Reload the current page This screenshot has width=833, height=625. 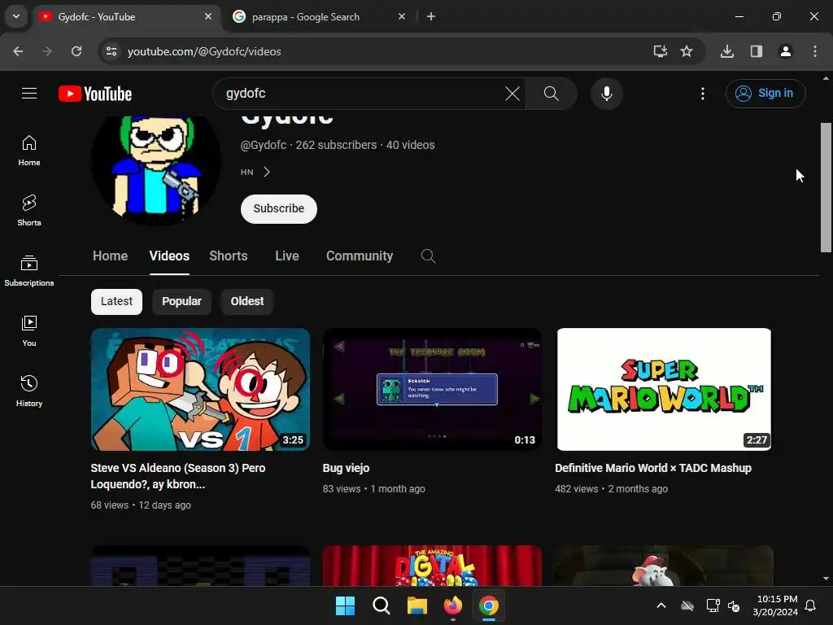pyautogui.click(x=76, y=51)
